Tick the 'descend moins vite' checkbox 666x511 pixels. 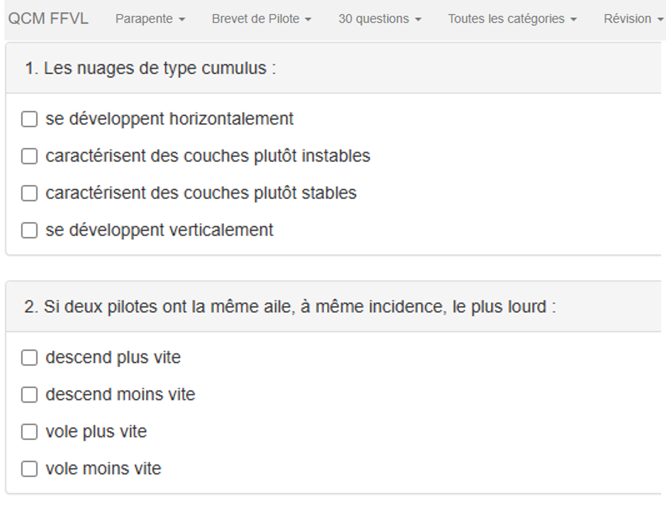click(x=29, y=394)
